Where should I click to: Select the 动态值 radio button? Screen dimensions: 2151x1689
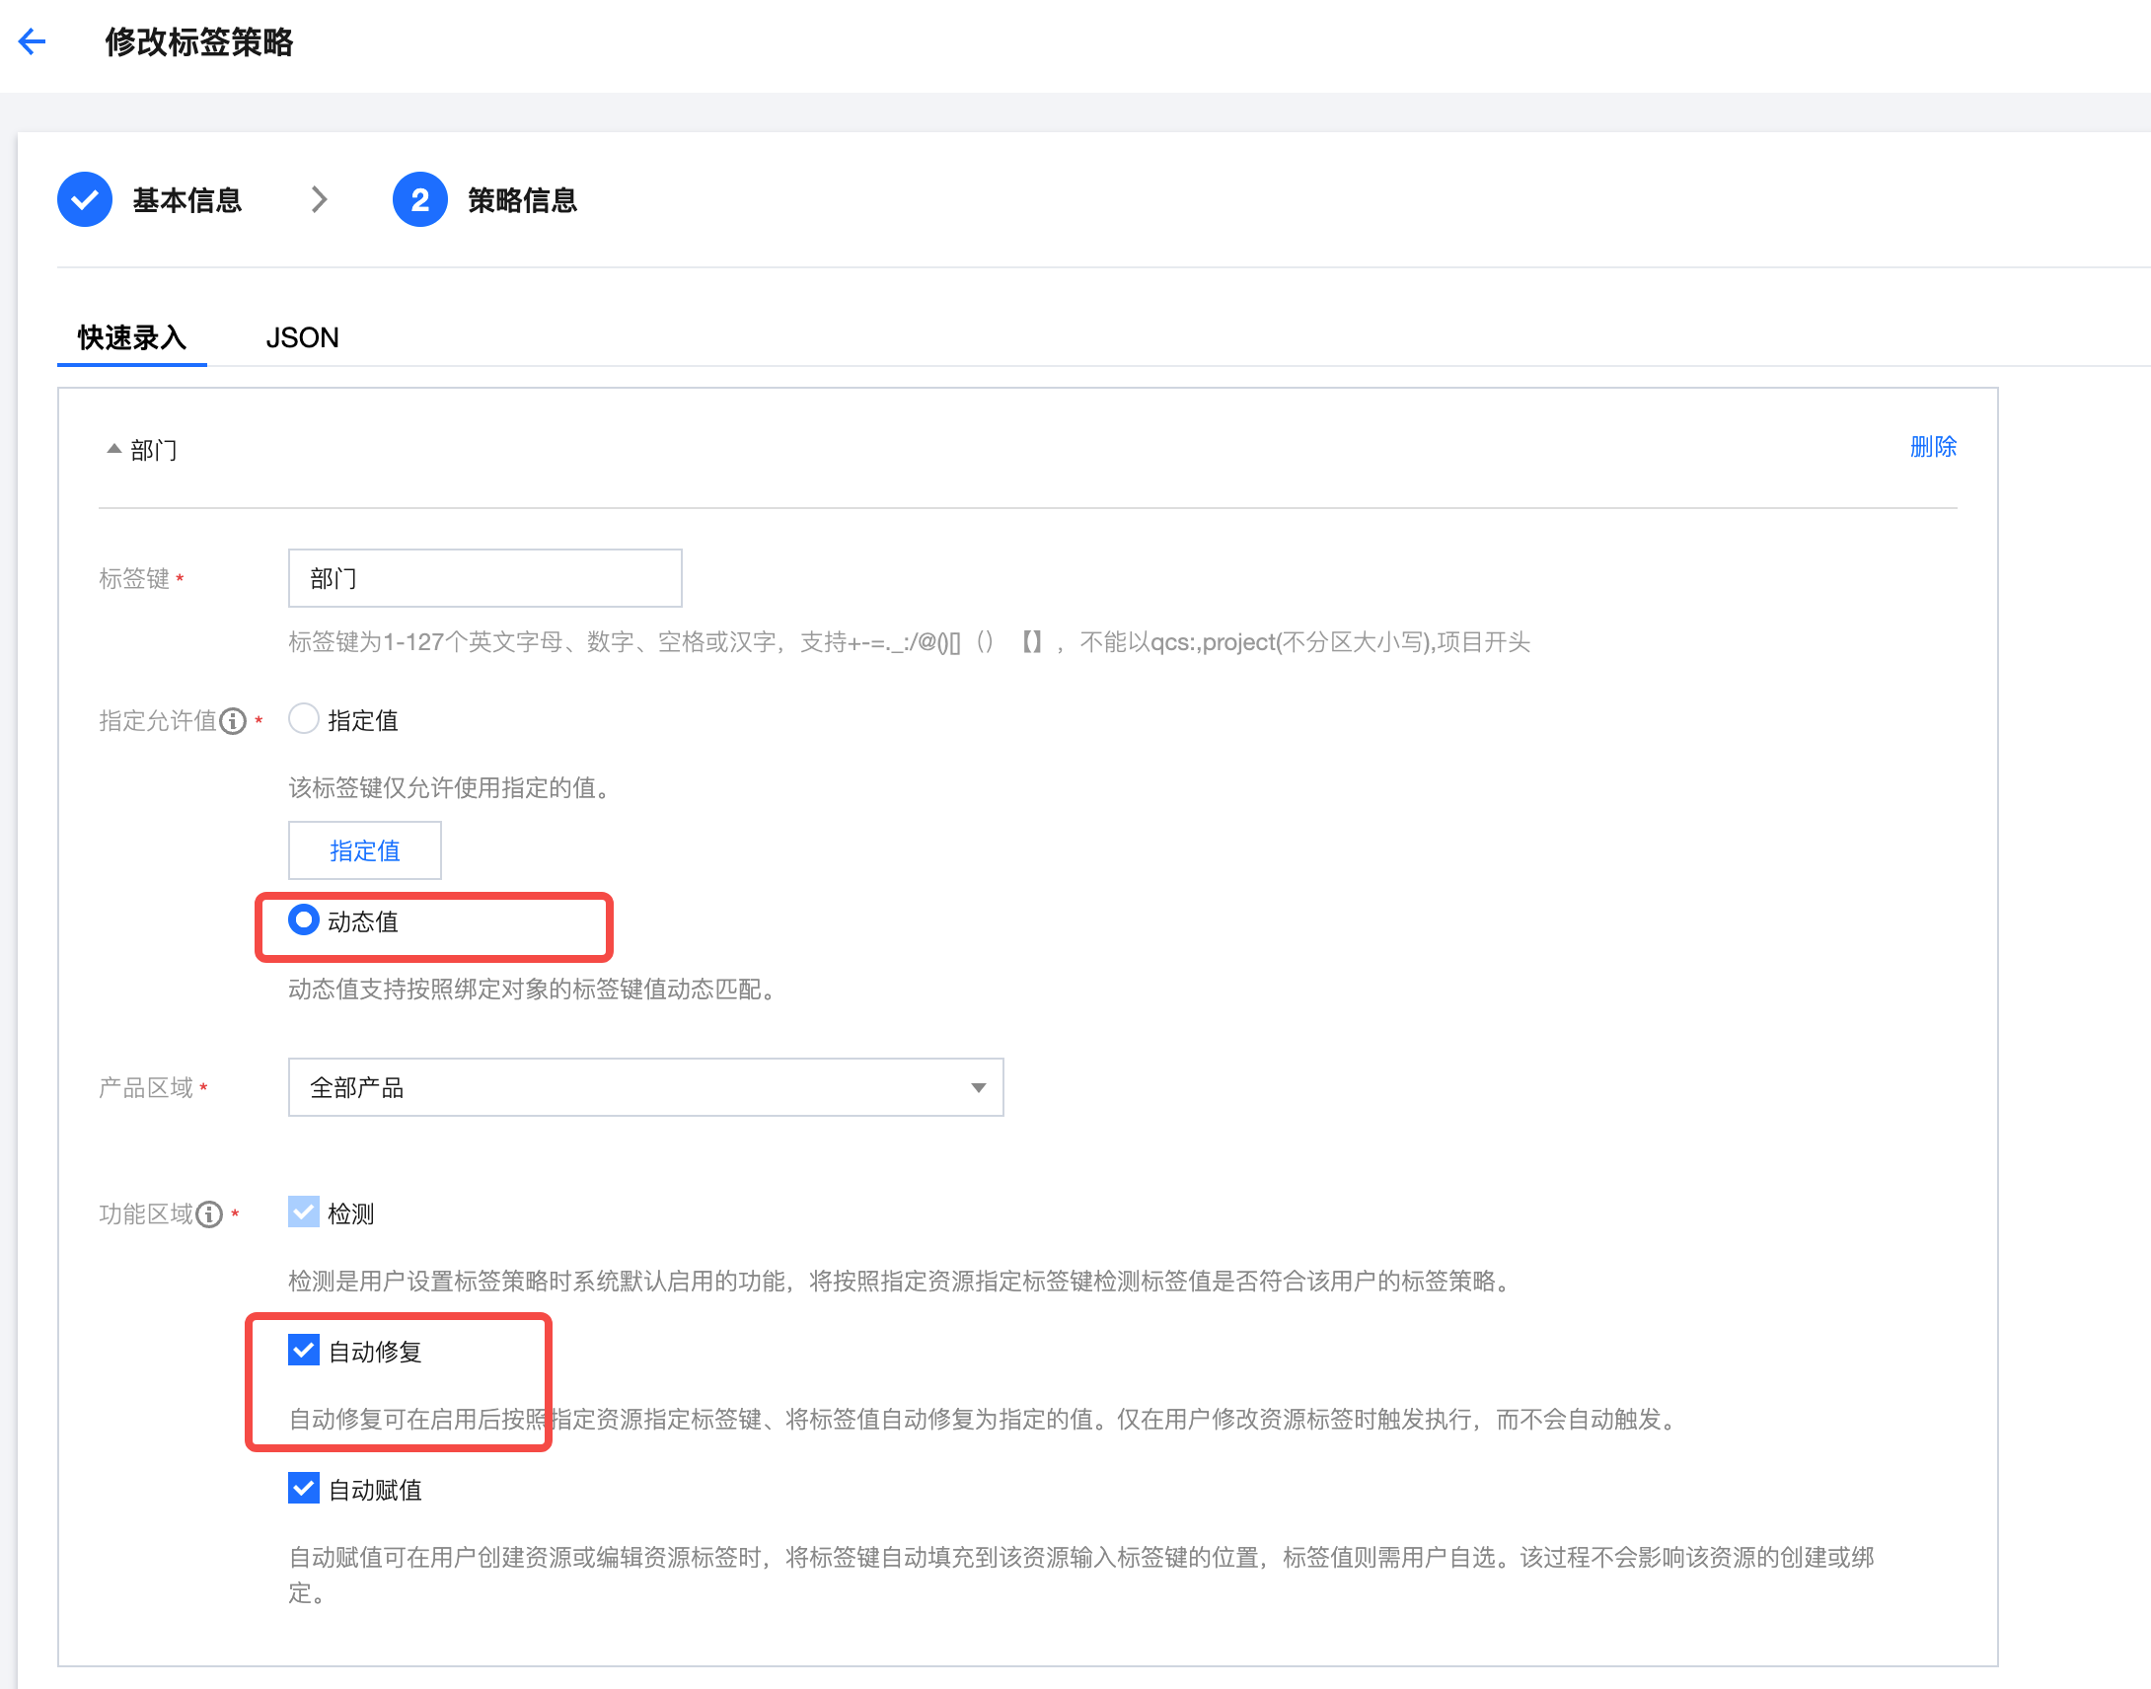[304, 920]
